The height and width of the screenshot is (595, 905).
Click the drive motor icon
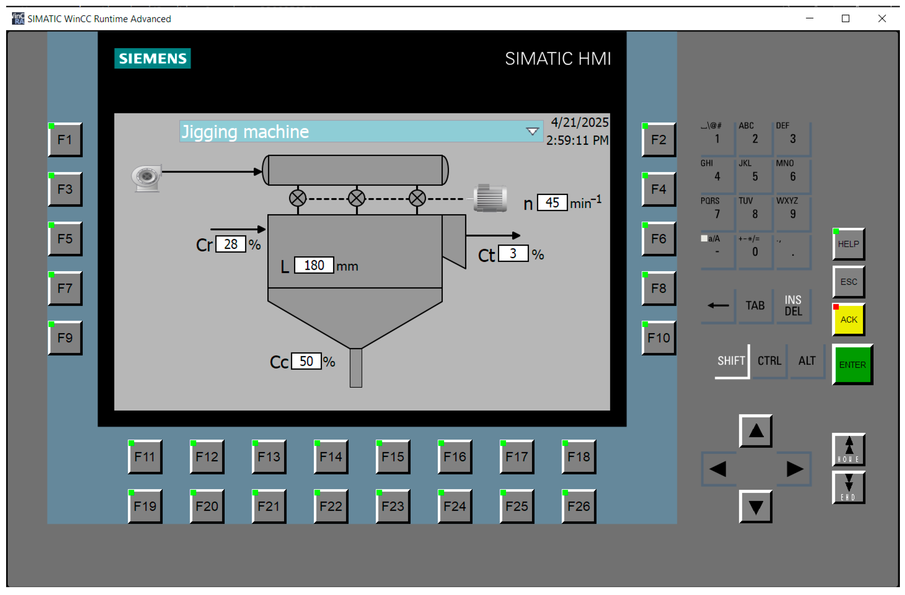tap(490, 198)
